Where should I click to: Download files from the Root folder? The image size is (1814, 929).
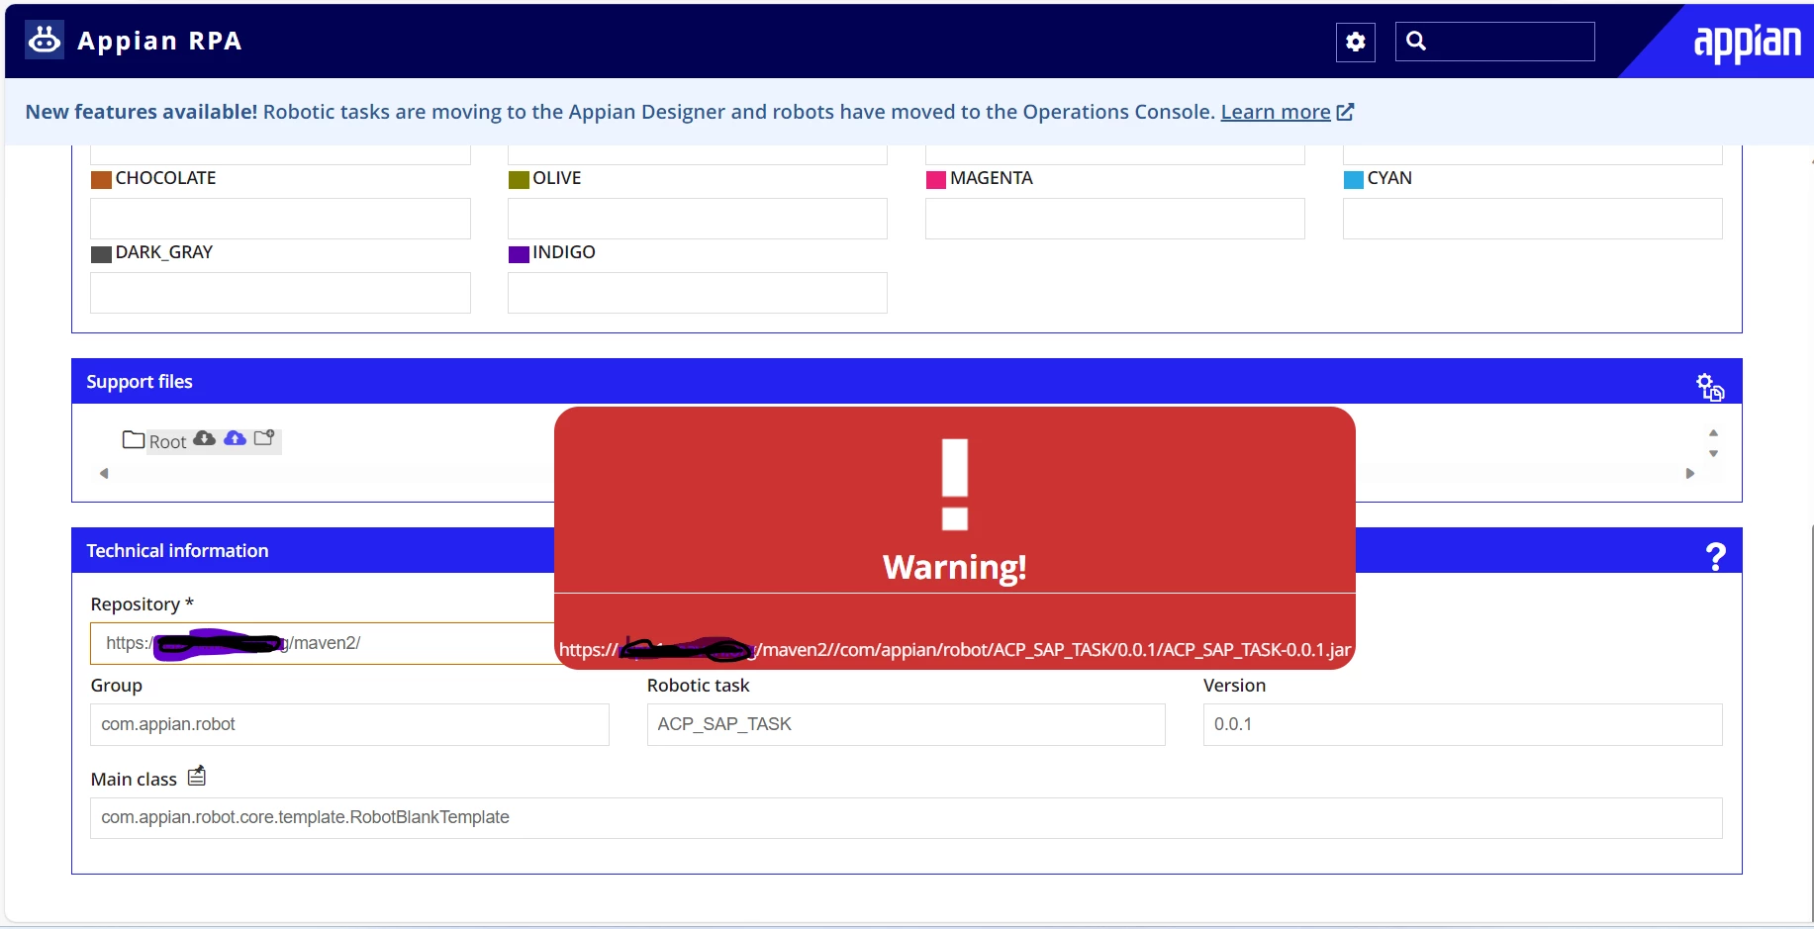point(205,438)
